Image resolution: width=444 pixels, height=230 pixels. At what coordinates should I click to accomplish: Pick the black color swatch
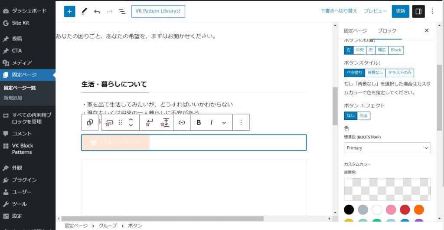tap(349, 210)
